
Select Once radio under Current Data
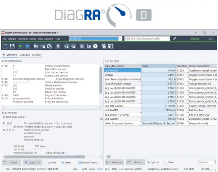coord(166,162)
